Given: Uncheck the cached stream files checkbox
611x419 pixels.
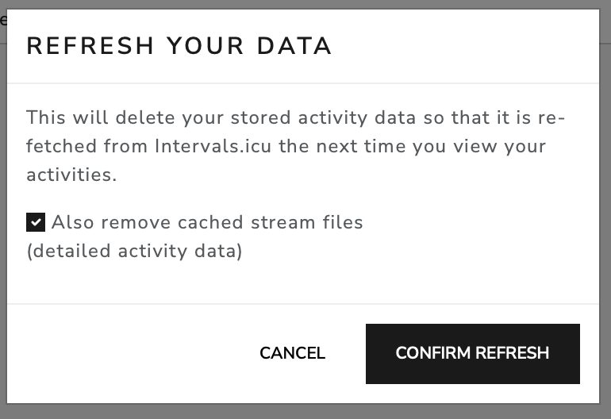Looking at the screenshot, I should click(36, 222).
